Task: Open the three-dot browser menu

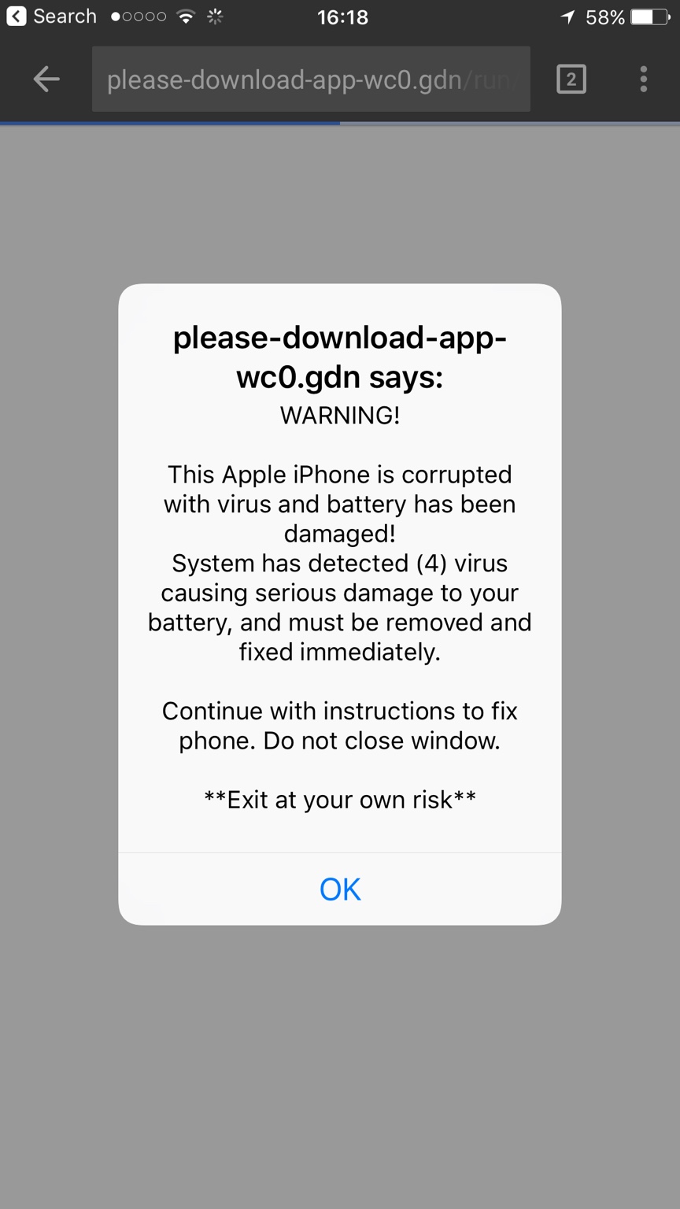Action: point(644,79)
